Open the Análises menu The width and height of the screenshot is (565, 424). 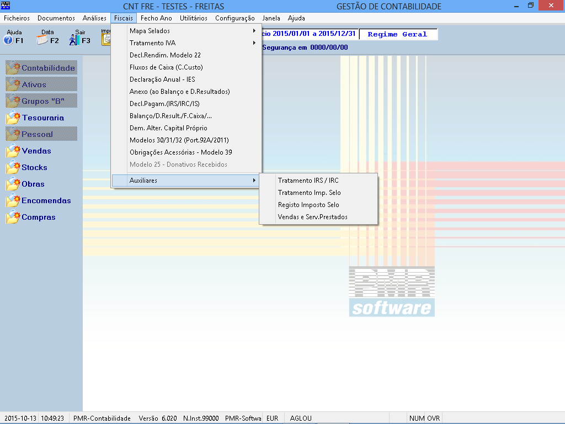94,18
